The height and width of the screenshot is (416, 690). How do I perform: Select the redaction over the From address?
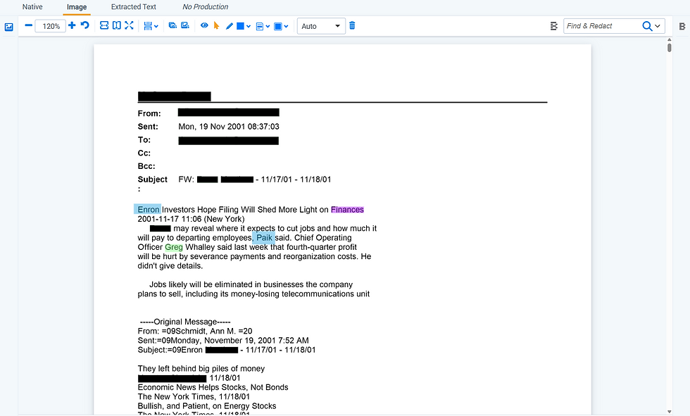pyautogui.click(x=228, y=113)
